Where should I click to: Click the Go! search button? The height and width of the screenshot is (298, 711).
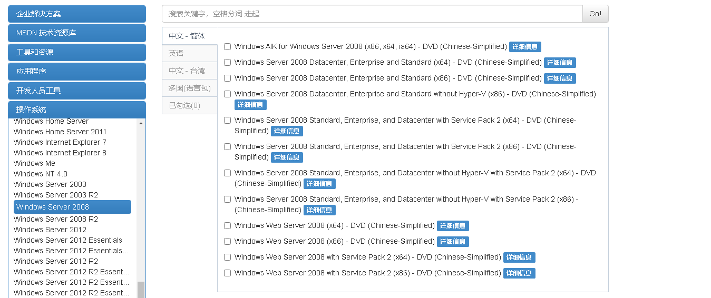point(595,14)
